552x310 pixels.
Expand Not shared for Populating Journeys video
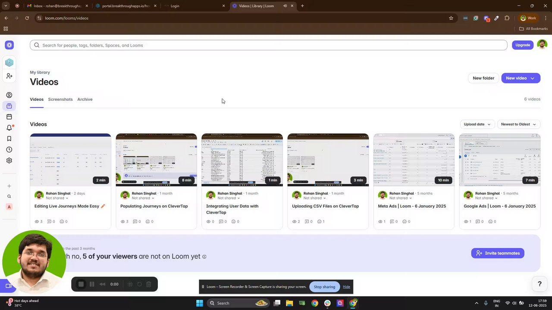pos(143,198)
